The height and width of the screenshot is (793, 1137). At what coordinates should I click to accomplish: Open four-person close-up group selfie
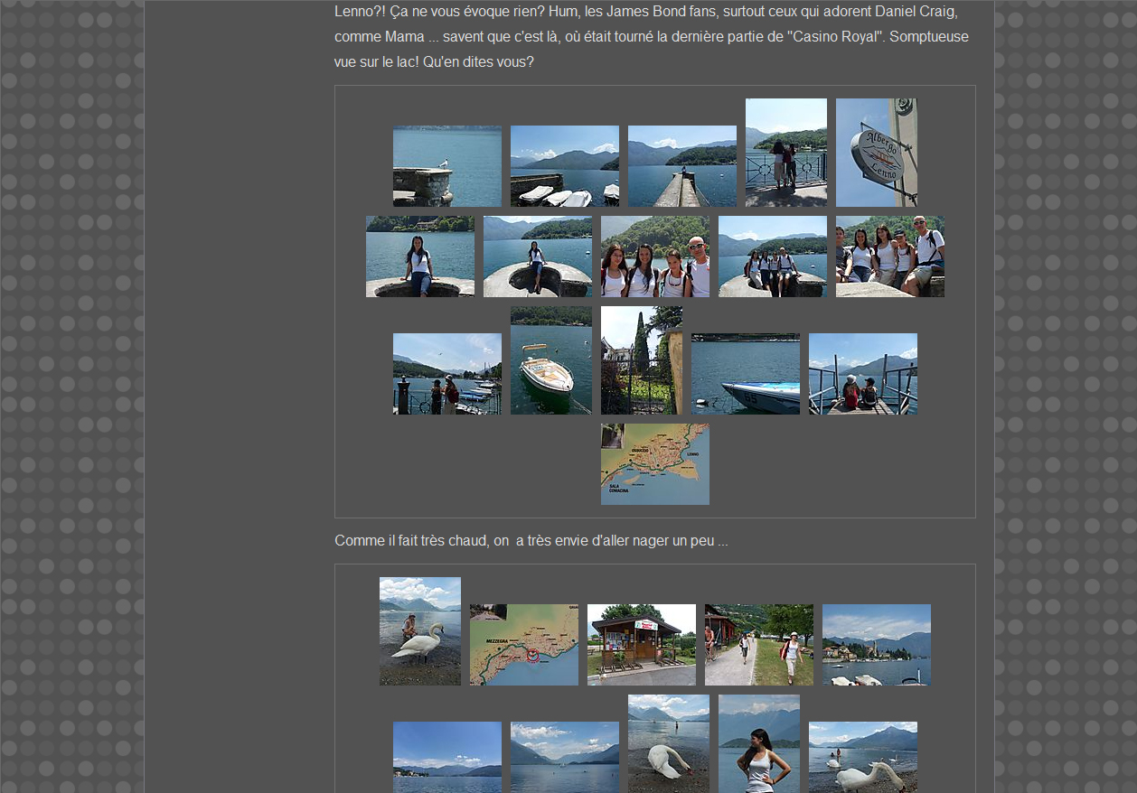pyautogui.click(x=654, y=257)
